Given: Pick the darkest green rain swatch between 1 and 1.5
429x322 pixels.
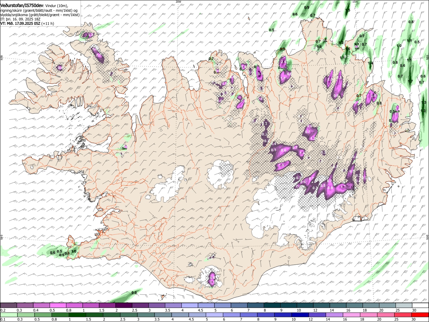Looking at the screenshot, I should coord(78,315).
